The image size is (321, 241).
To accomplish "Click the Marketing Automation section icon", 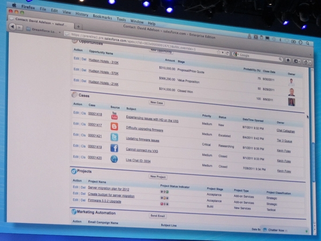I will point(74,212).
